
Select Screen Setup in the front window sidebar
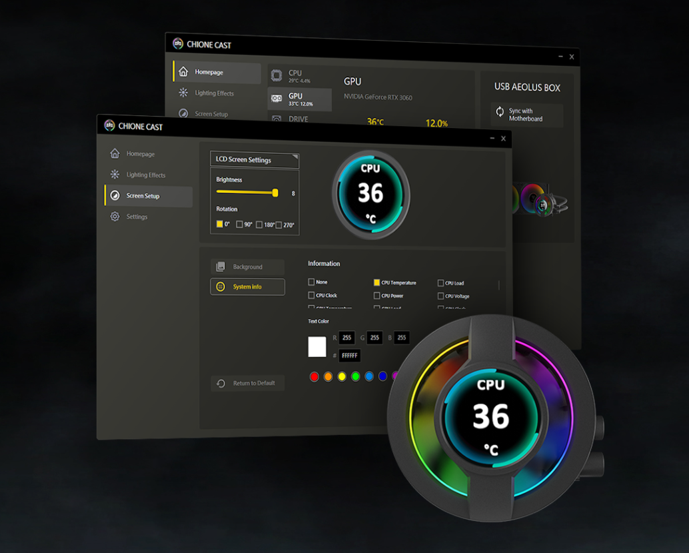(x=149, y=196)
